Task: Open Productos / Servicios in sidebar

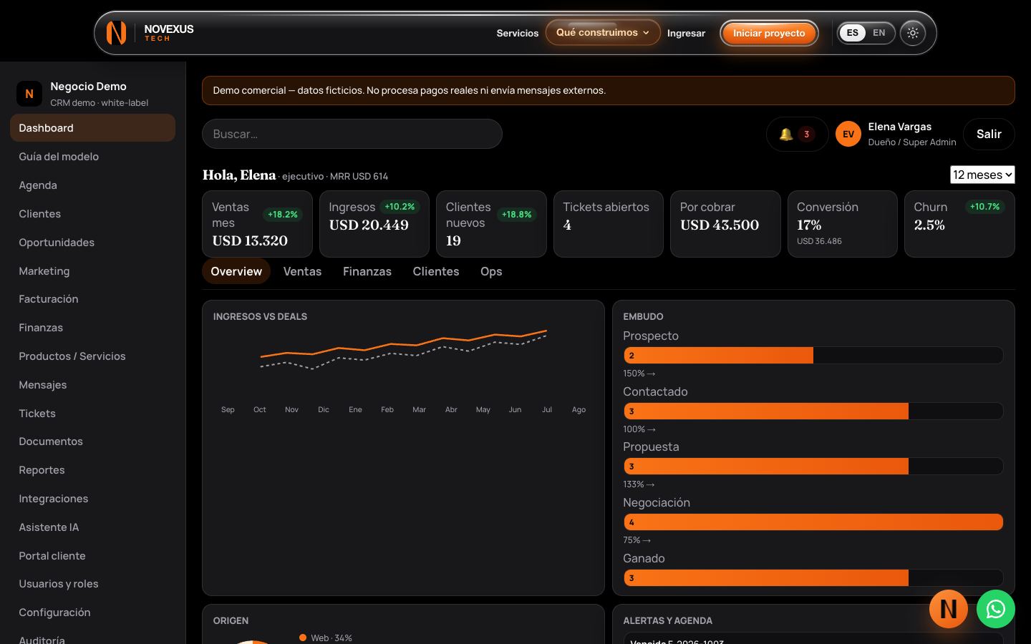Action: [92, 356]
